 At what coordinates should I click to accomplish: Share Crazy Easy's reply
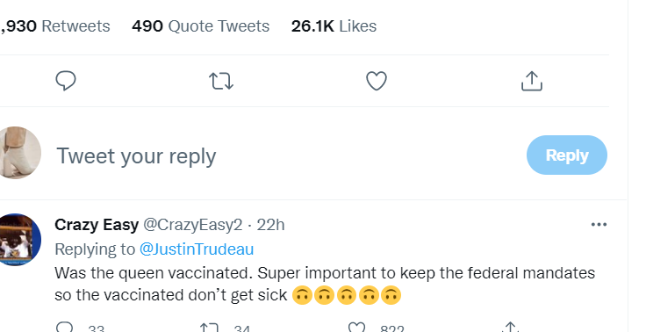[x=511, y=328]
